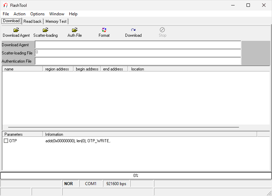Click the NOR status bar entry
This screenshot has width=272, height=196.
[x=70, y=184]
